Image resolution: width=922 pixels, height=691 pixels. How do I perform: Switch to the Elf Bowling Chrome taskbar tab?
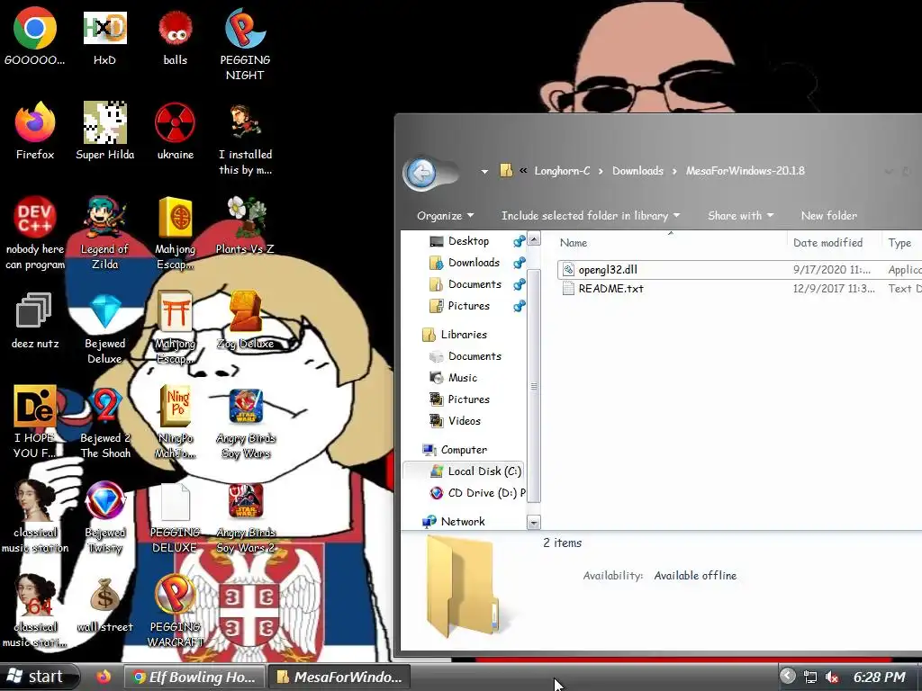pyautogui.click(x=194, y=677)
